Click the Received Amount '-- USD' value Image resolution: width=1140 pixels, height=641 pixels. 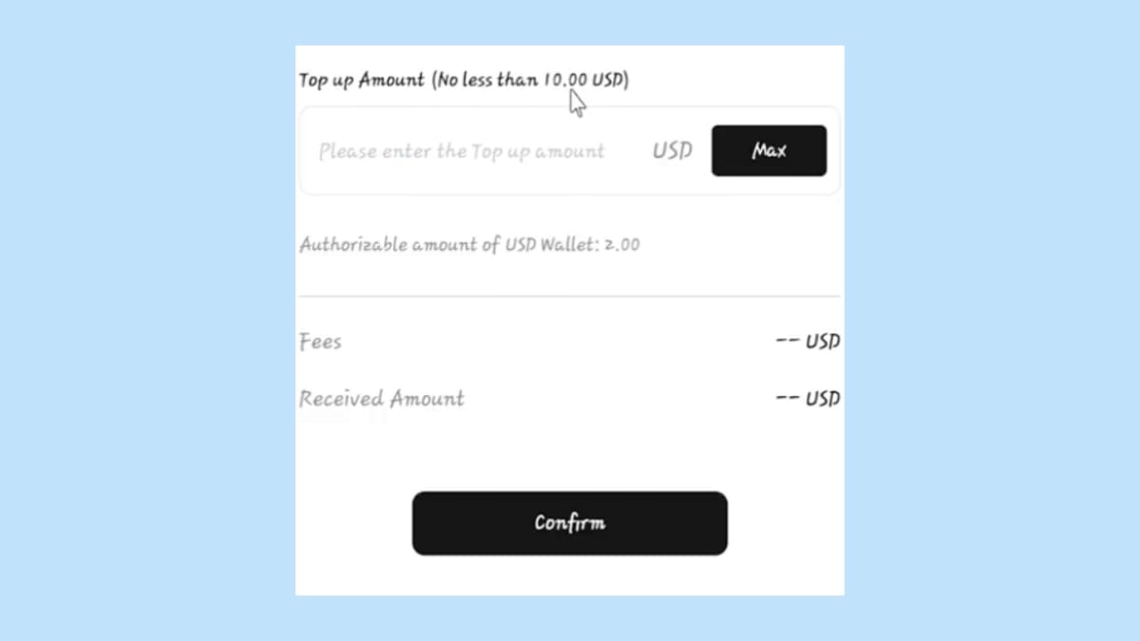click(807, 399)
